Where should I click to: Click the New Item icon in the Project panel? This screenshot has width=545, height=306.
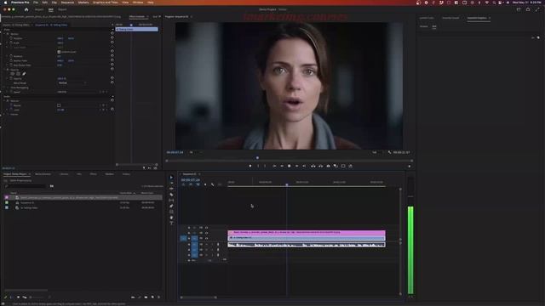click(152, 297)
